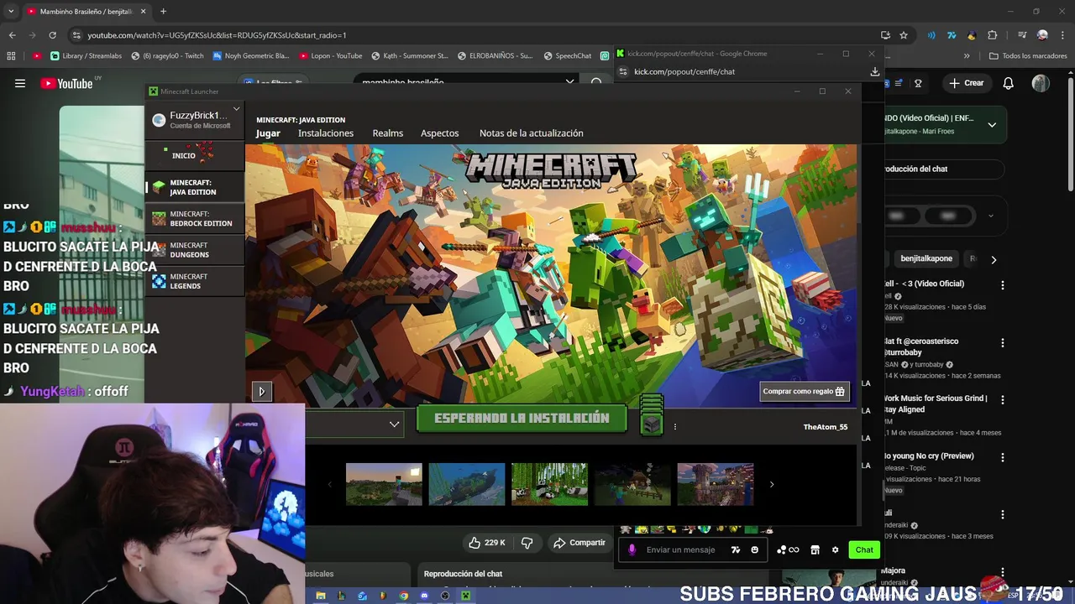Expand the FuzzyBrick1 account dropdown
1075x604 pixels.
click(x=236, y=109)
